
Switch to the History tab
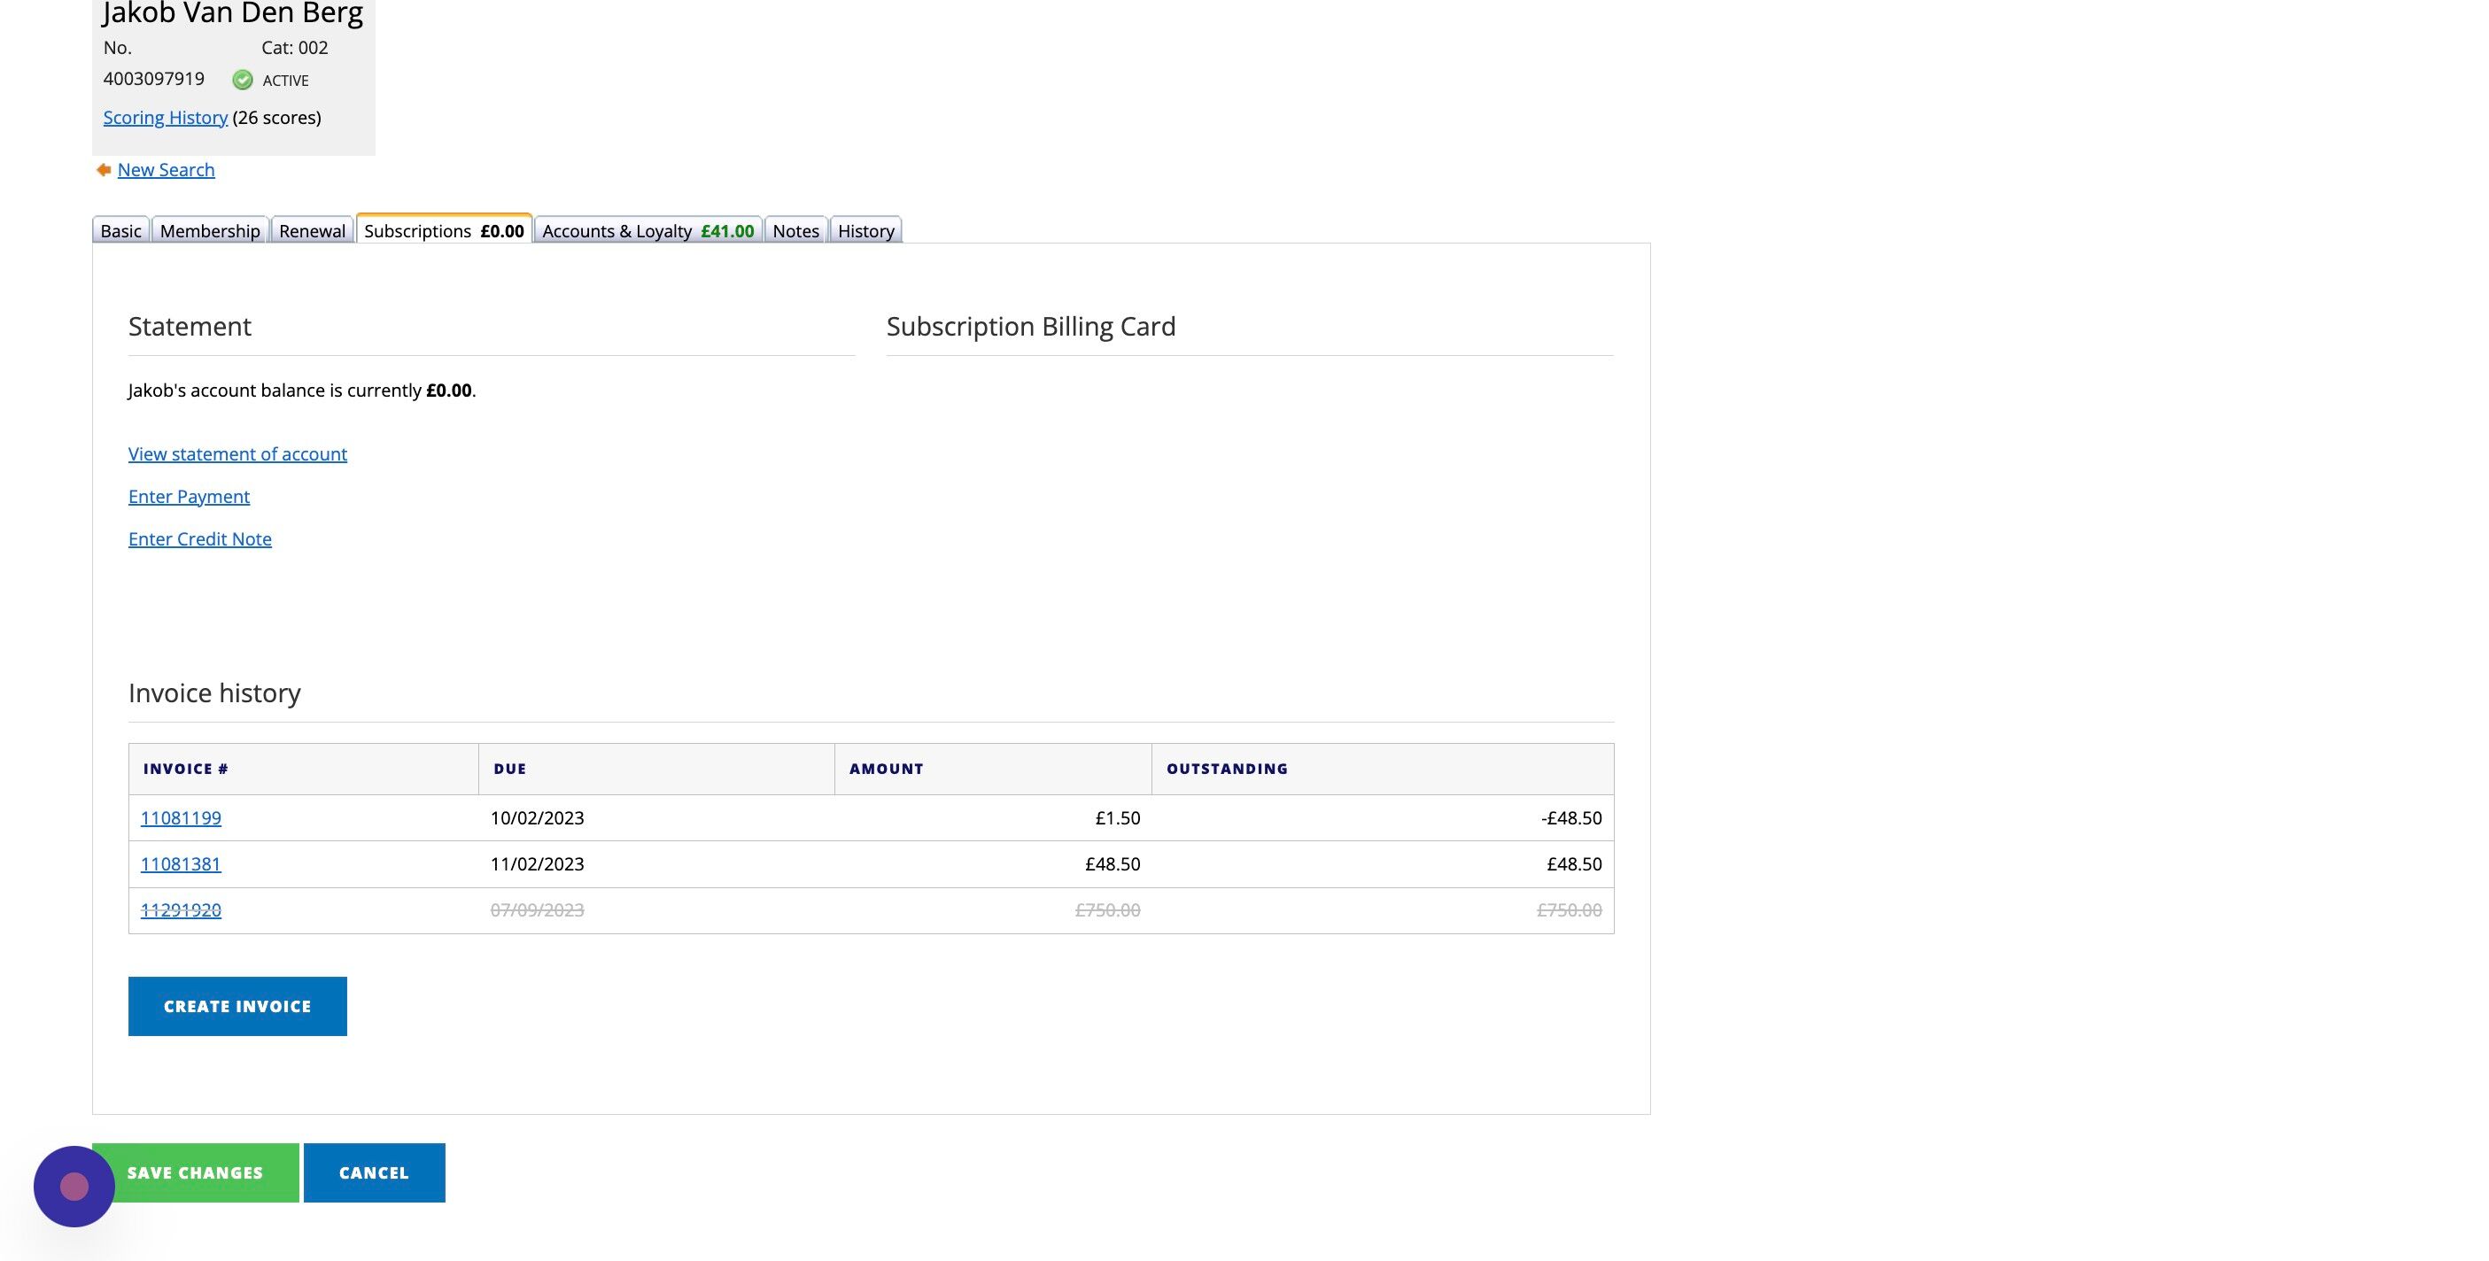point(865,231)
